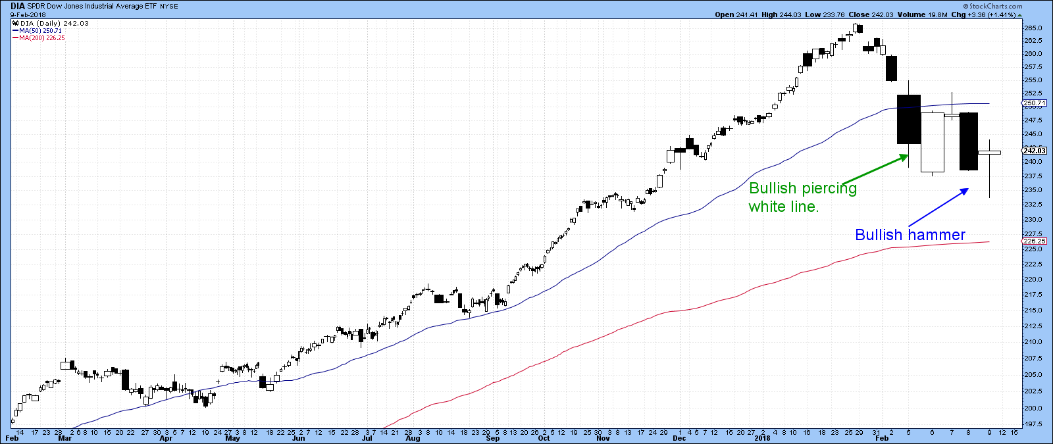Click the black candle dated Feb 8

[x=968, y=141]
